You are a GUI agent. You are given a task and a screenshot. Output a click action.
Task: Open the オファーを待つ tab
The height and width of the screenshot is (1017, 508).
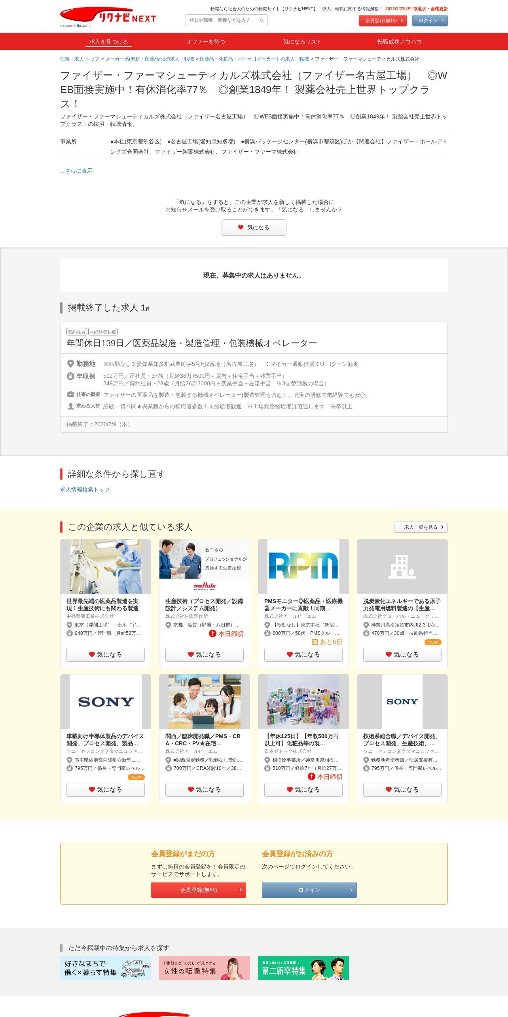point(206,42)
